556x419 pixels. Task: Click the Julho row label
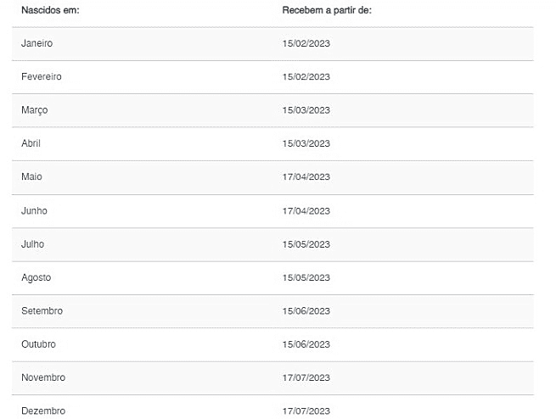(x=32, y=244)
